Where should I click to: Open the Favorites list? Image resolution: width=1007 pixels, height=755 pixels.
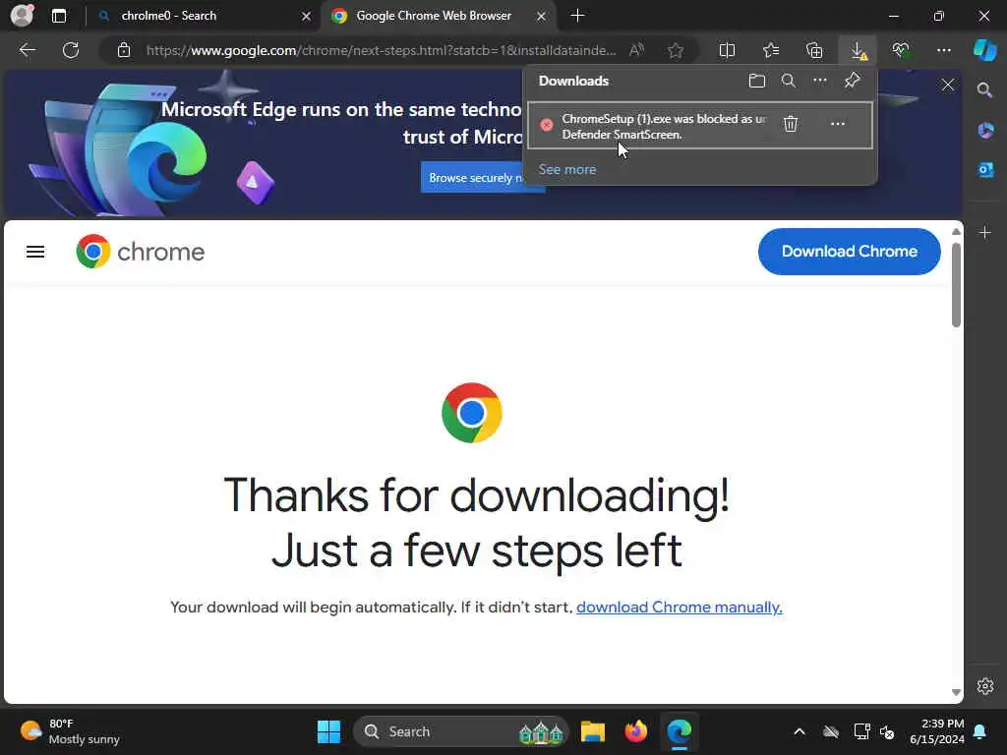(x=771, y=50)
